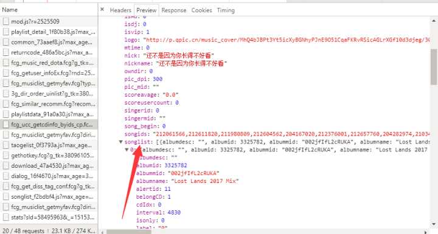Click the pic_dpi value 300
This screenshot has height=234, width=438.
(x=158, y=79)
